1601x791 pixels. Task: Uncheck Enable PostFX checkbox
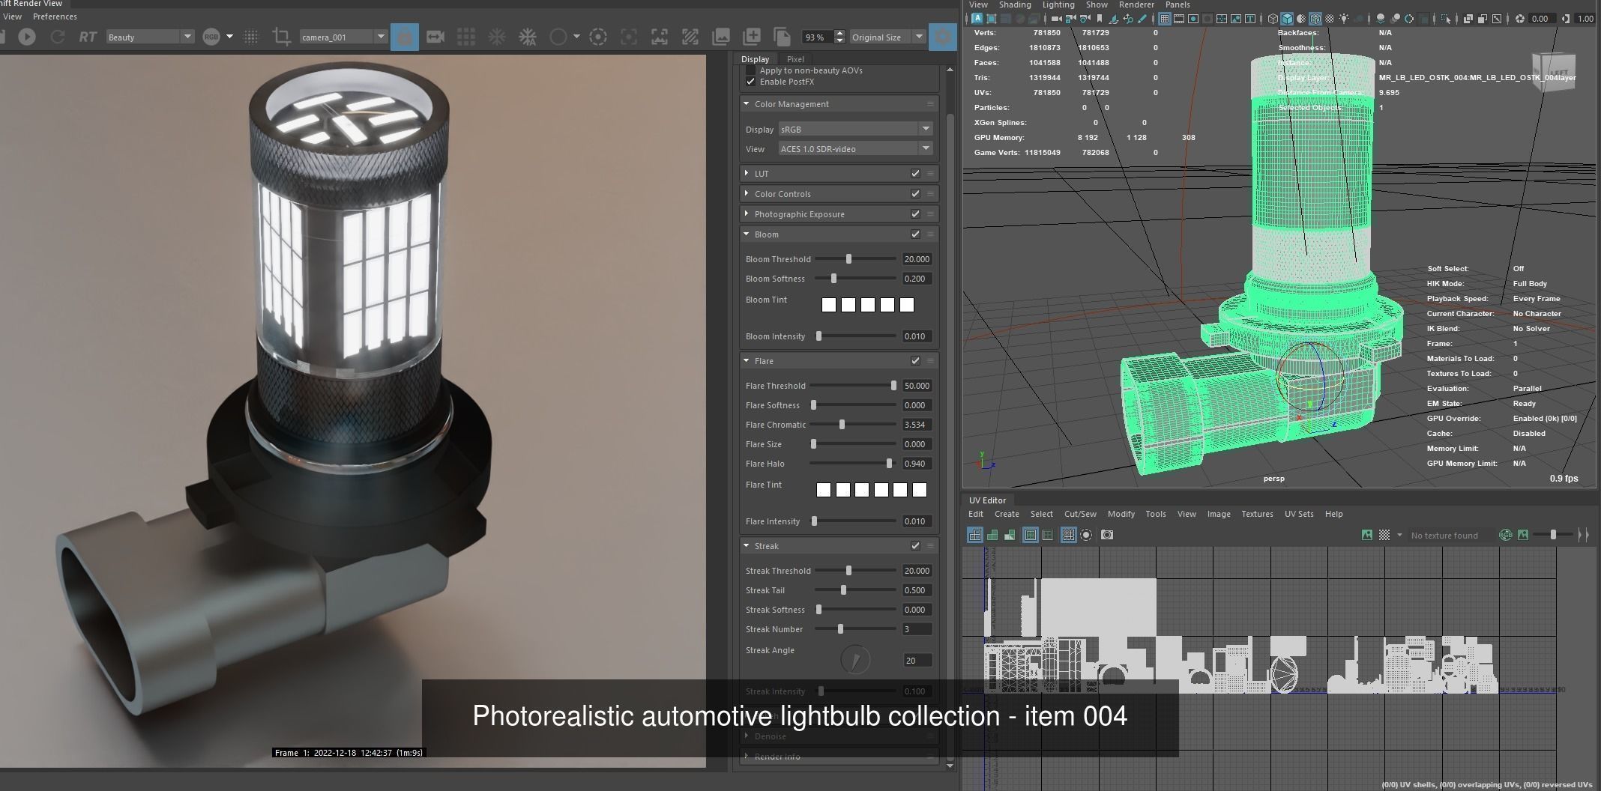pyautogui.click(x=751, y=82)
